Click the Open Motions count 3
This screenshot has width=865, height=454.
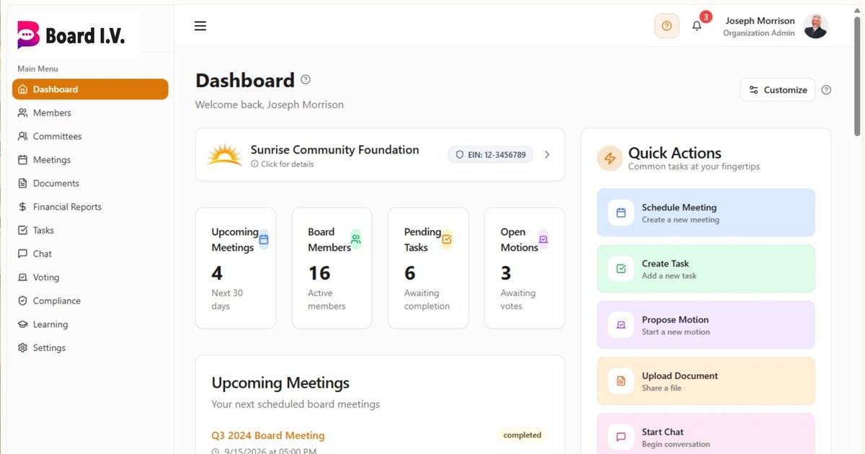pos(506,273)
